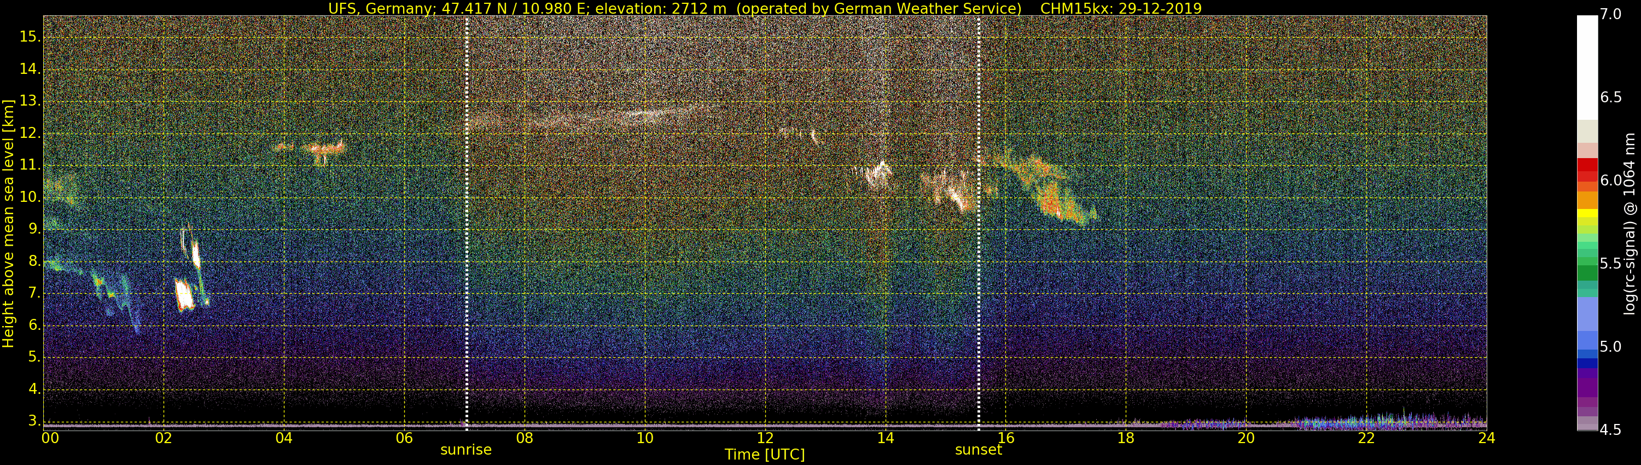Click the '5.' height tick label

click(x=34, y=357)
